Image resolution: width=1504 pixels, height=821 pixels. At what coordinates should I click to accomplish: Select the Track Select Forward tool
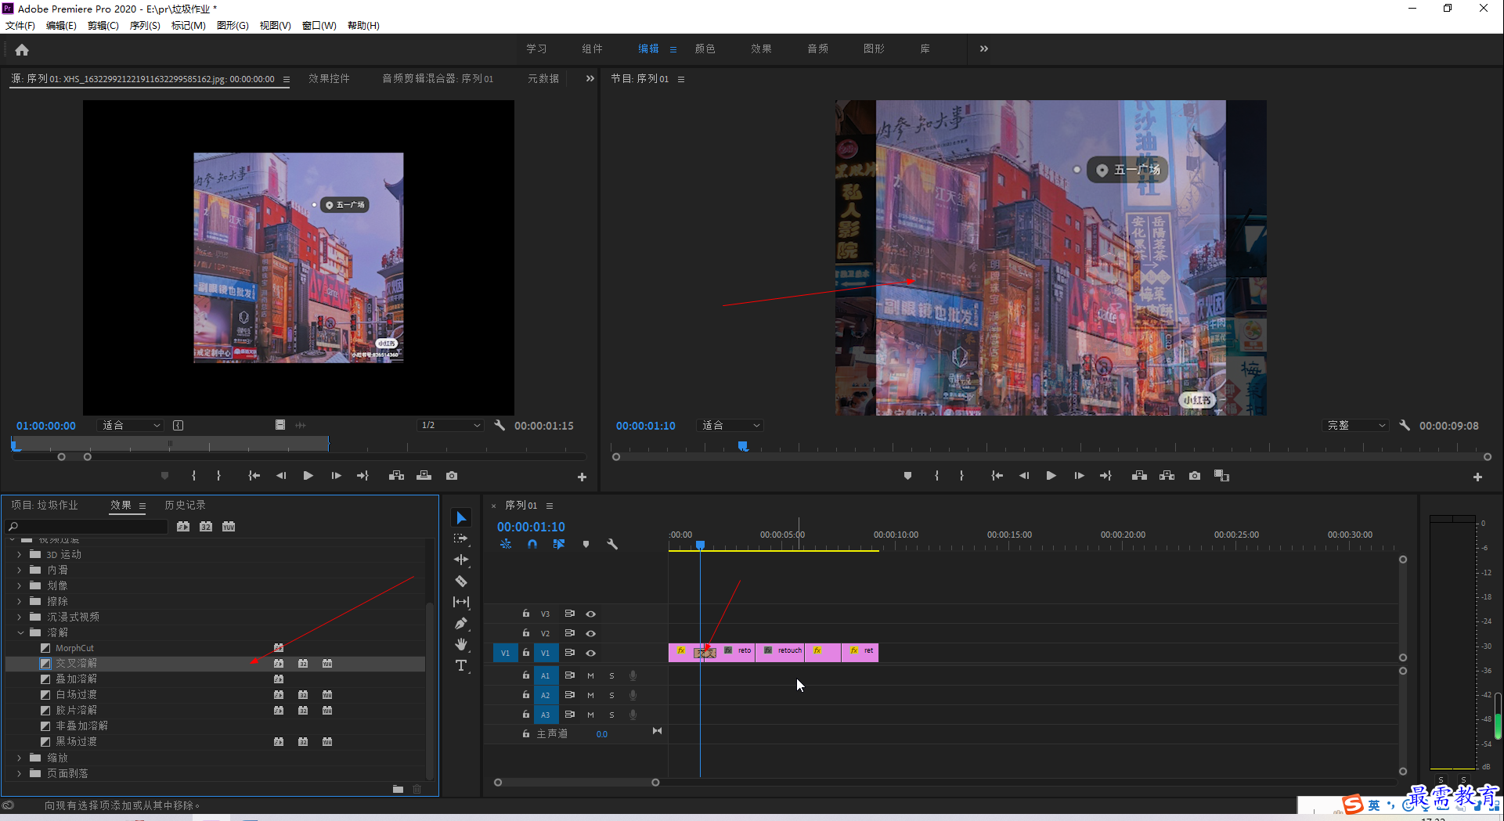click(461, 538)
